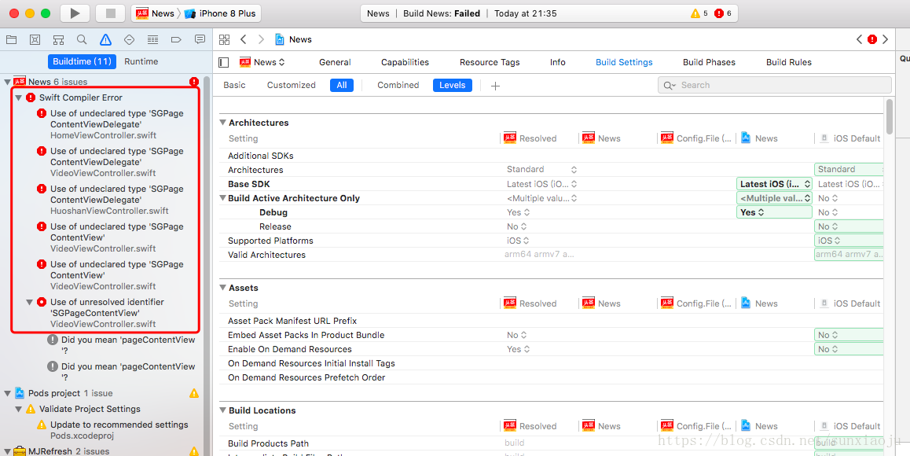The height and width of the screenshot is (456, 910).
Task: Collapse the Assets section
Action: tap(223, 288)
